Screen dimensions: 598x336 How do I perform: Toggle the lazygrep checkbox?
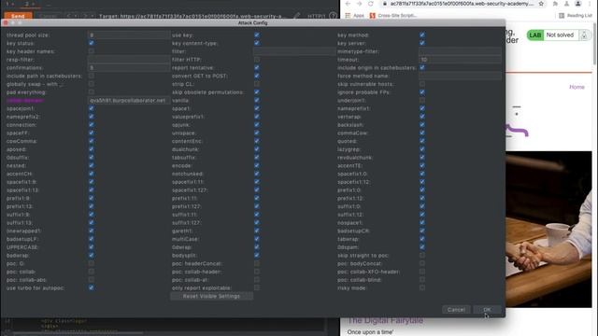pyautogui.click(x=422, y=149)
